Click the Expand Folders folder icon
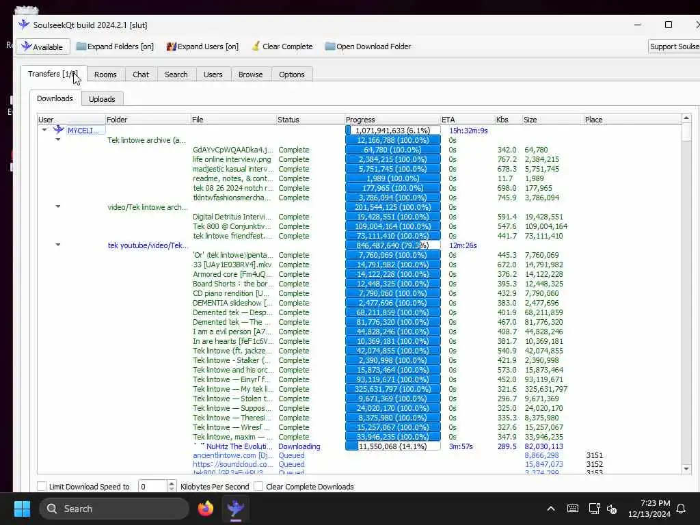 coord(81,46)
